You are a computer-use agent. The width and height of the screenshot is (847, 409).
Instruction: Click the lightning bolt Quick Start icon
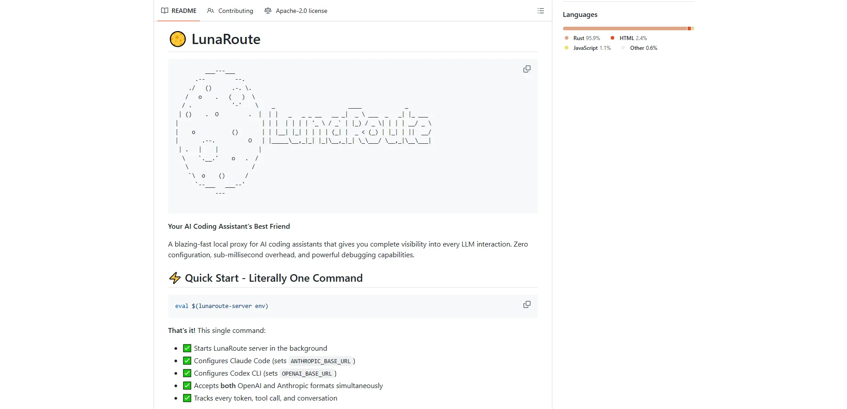point(175,278)
